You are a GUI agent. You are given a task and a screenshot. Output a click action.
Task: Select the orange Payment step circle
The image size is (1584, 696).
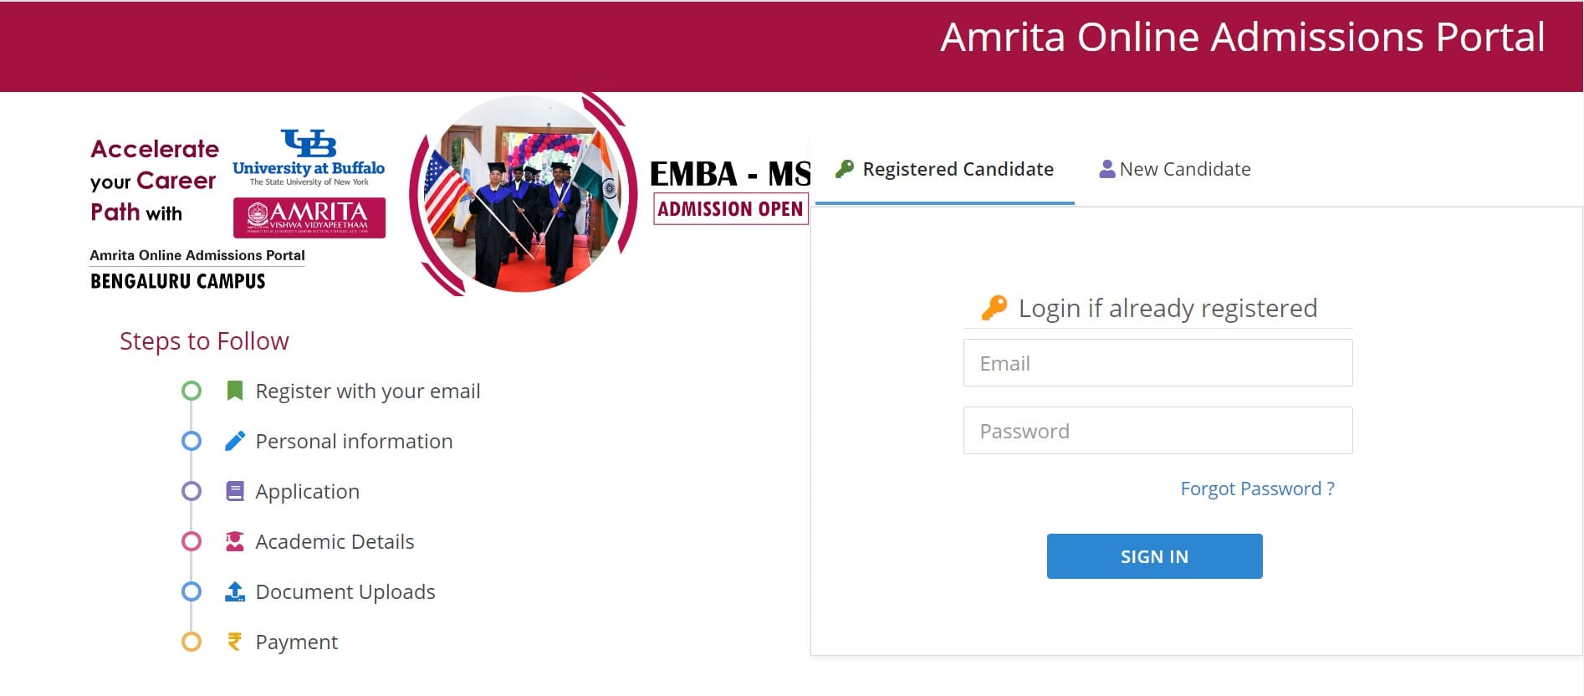point(192,642)
